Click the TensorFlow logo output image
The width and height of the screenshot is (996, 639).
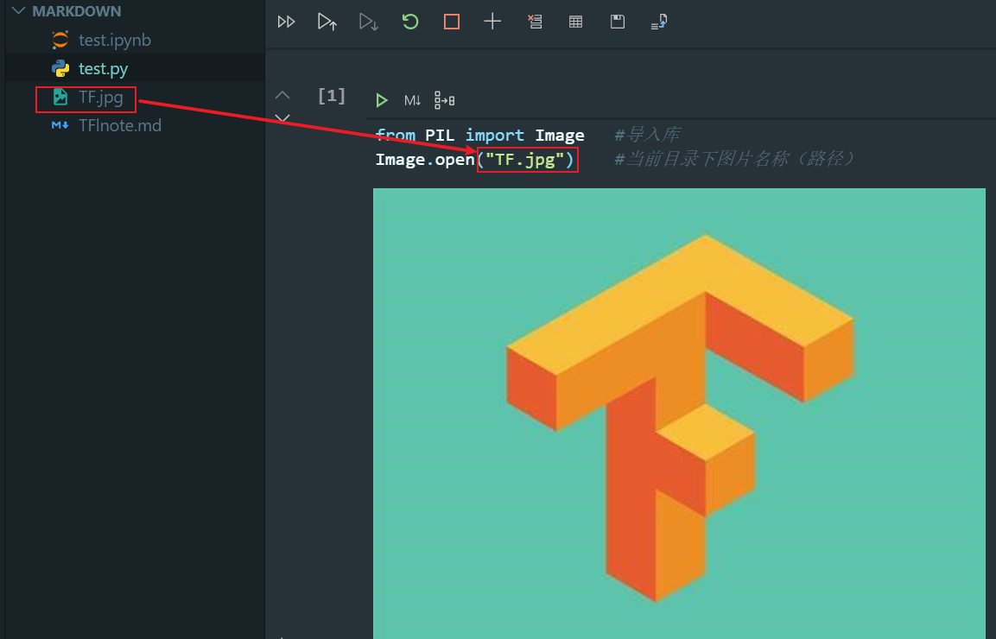tap(679, 414)
